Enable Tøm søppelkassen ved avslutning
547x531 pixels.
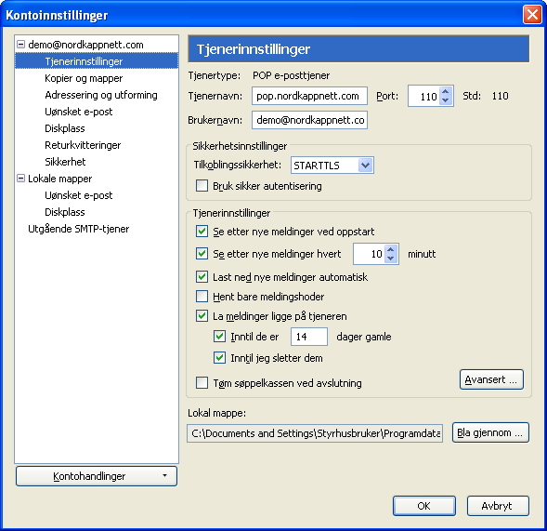click(202, 382)
